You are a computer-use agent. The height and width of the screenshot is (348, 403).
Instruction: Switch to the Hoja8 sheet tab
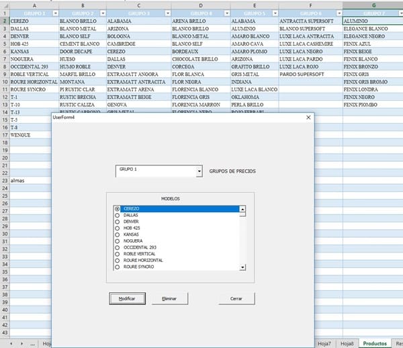click(347, 343)
